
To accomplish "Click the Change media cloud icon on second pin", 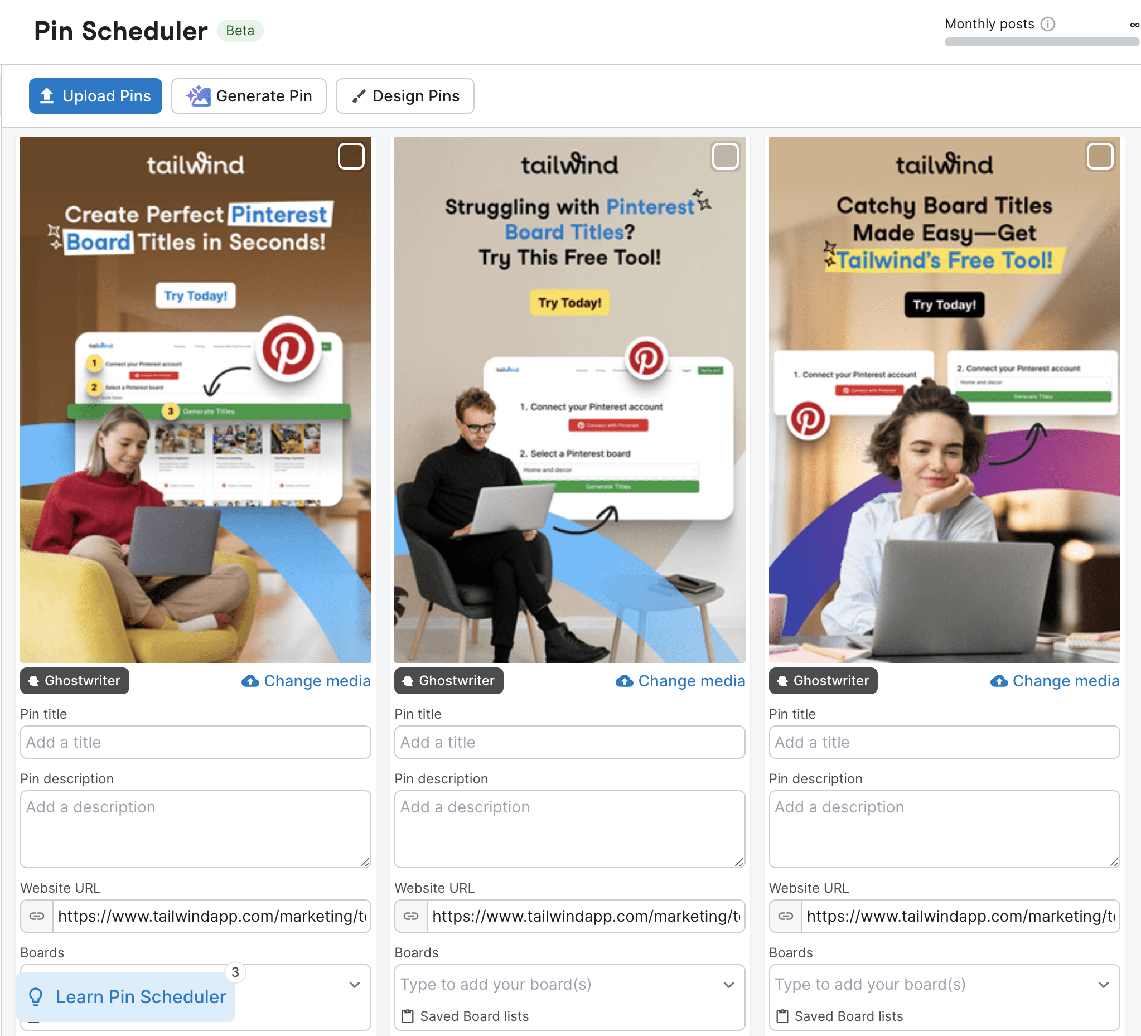I will coord(625,681).
